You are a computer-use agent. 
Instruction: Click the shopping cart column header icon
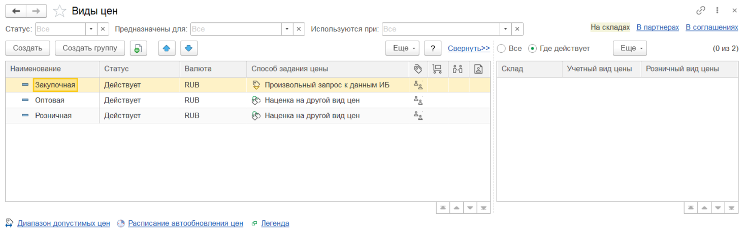point(437,69)
